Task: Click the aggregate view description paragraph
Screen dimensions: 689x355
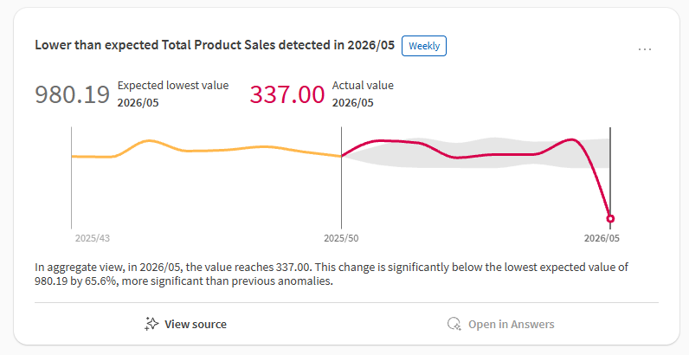Action: (338, 274)
